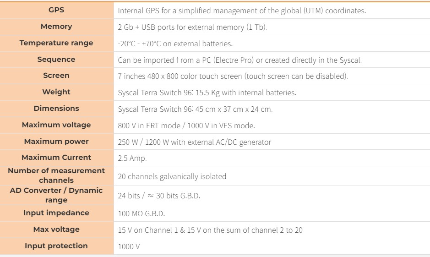
Task: Select the Weight row header
Action: click(56, 92)
